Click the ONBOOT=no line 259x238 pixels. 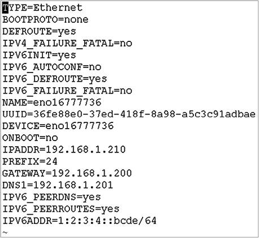(30, 138)
